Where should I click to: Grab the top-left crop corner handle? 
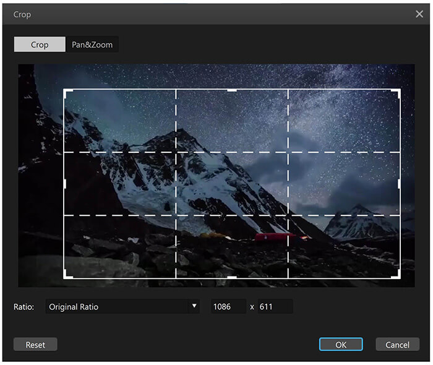pos(67,92)
